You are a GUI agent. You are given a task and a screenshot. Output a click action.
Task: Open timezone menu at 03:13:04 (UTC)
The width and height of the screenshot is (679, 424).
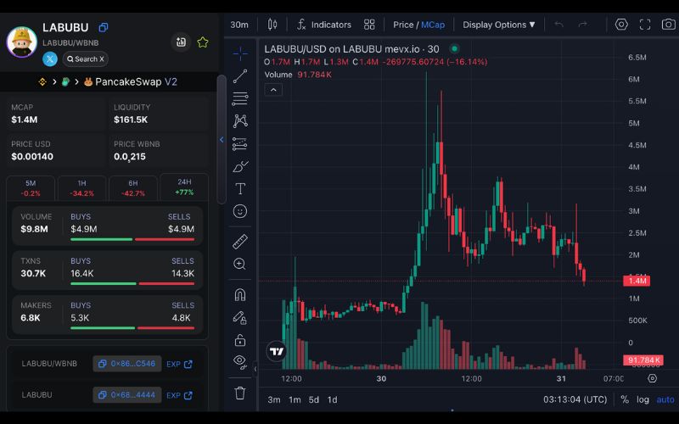click(575, 399)
